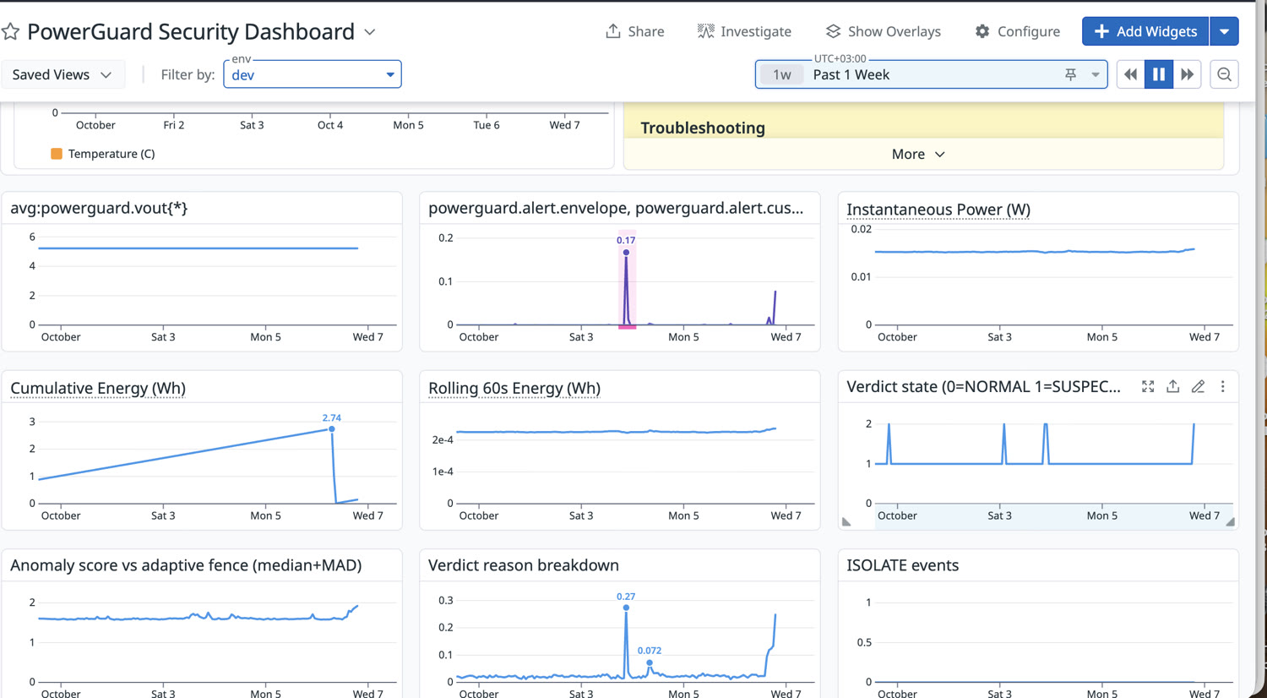Pause live dashboard updates

(x=1159, y=74)
